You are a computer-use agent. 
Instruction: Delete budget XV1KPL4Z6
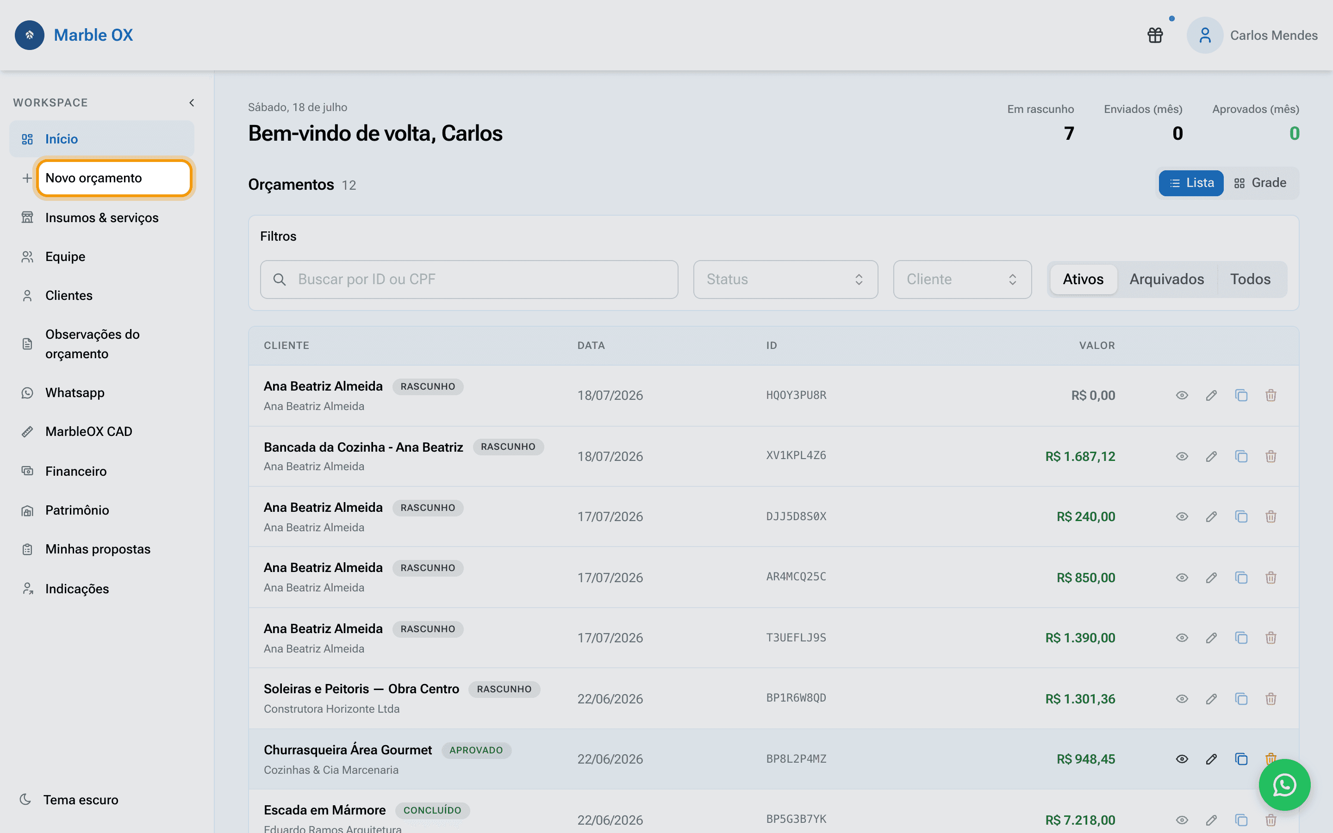click(1271, 456)
